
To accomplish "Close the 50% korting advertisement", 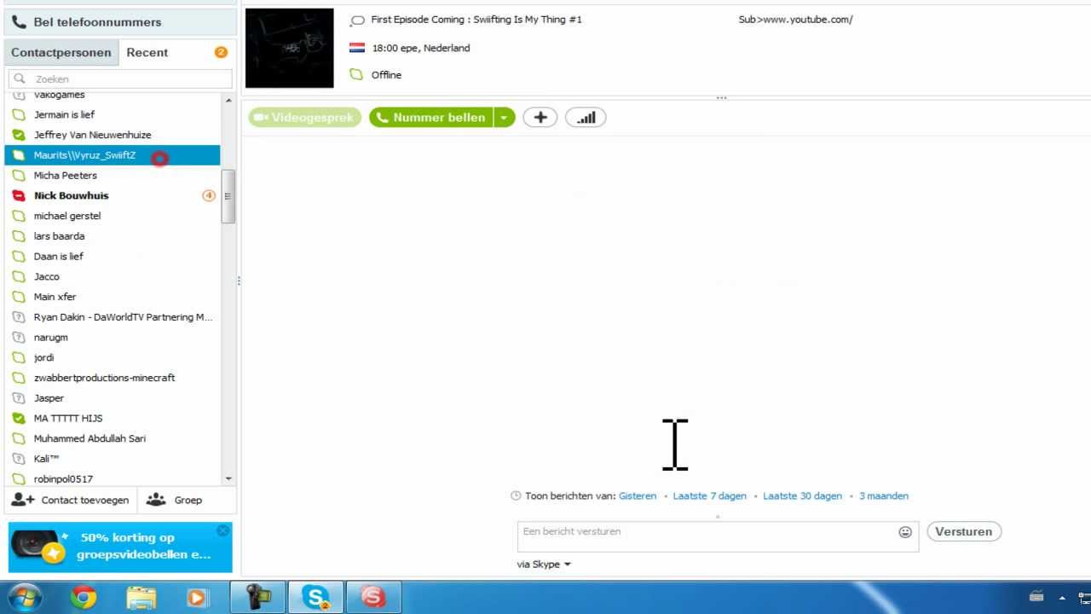I will (x=223, y=530).
